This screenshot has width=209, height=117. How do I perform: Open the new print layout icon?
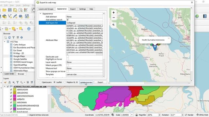tap(15, 10)
